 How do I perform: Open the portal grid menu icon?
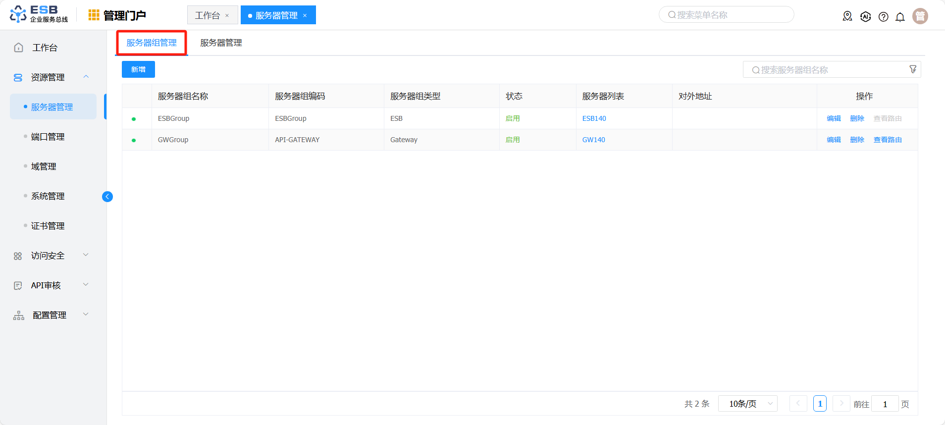pyautogui.click(x=94, y=15)
